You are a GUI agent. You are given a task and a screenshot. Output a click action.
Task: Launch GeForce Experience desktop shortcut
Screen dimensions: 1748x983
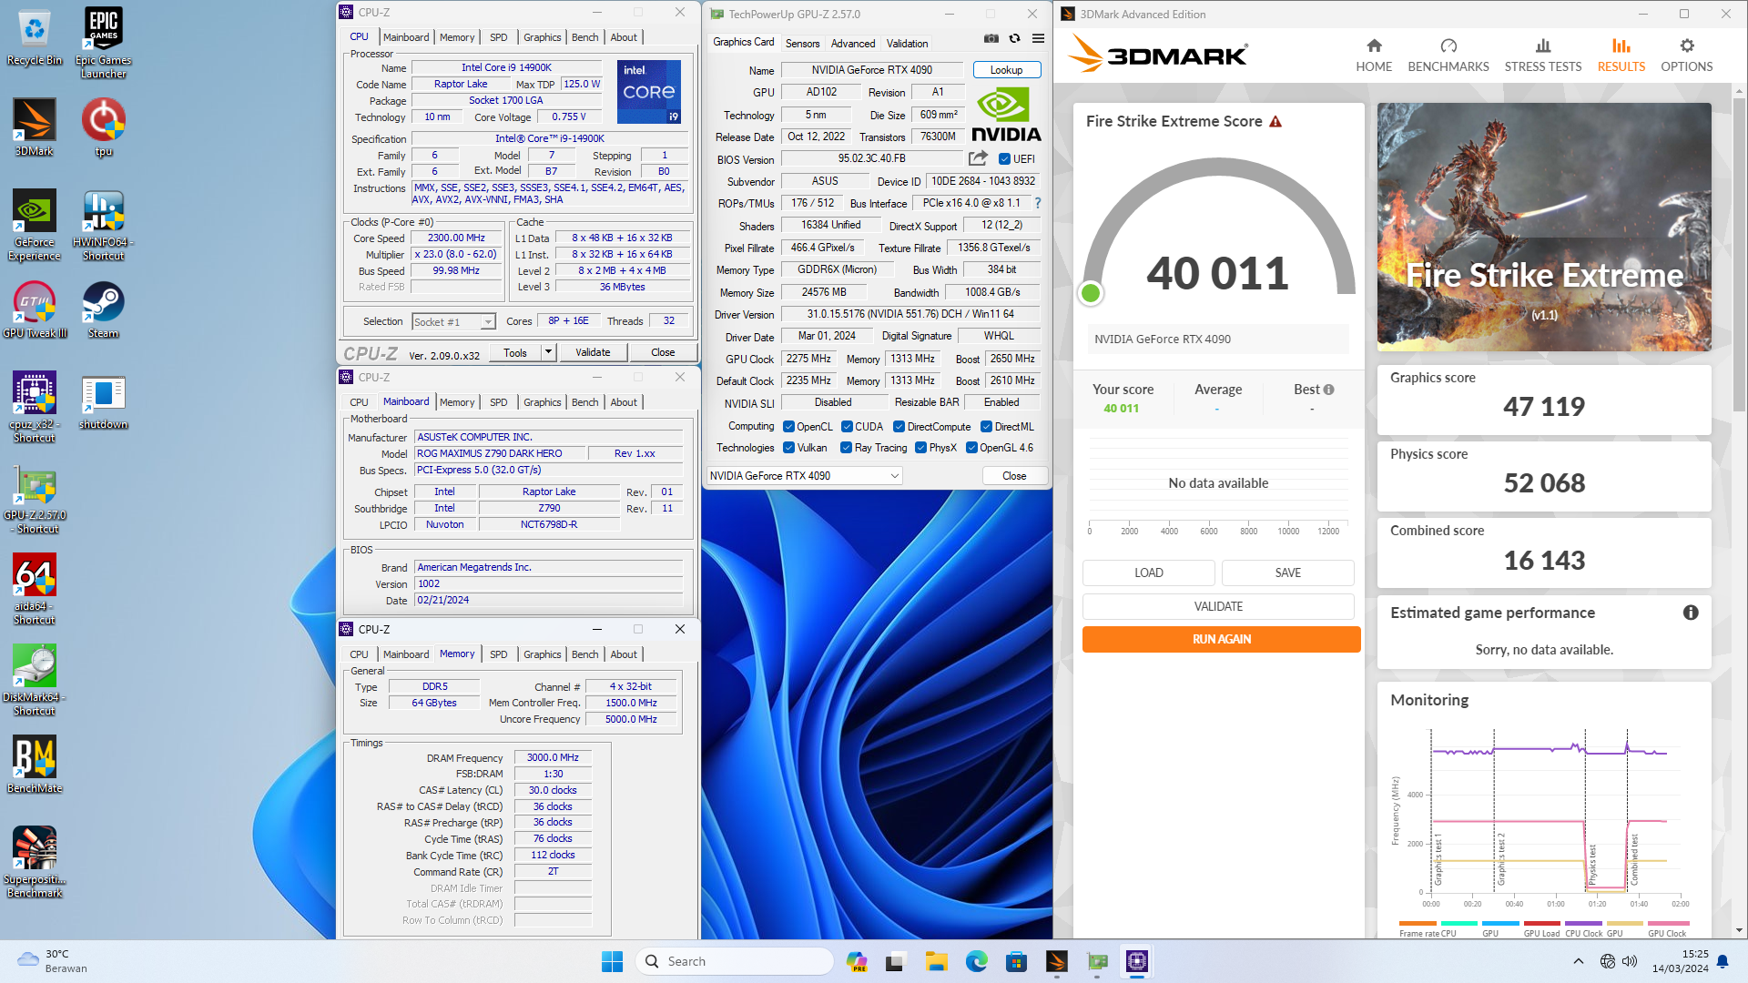click(35, 225)
